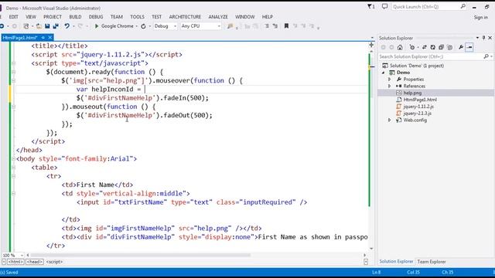Expand the Web.config node
The image size is (495, 278).
390,120
